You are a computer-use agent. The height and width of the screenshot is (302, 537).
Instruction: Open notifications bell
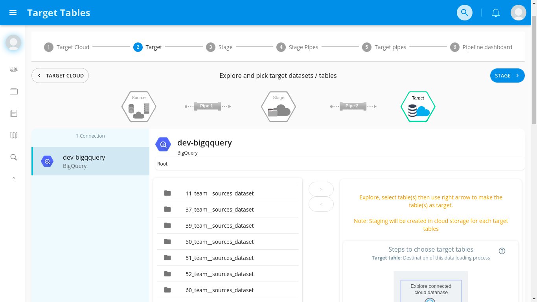coord(496,13)
